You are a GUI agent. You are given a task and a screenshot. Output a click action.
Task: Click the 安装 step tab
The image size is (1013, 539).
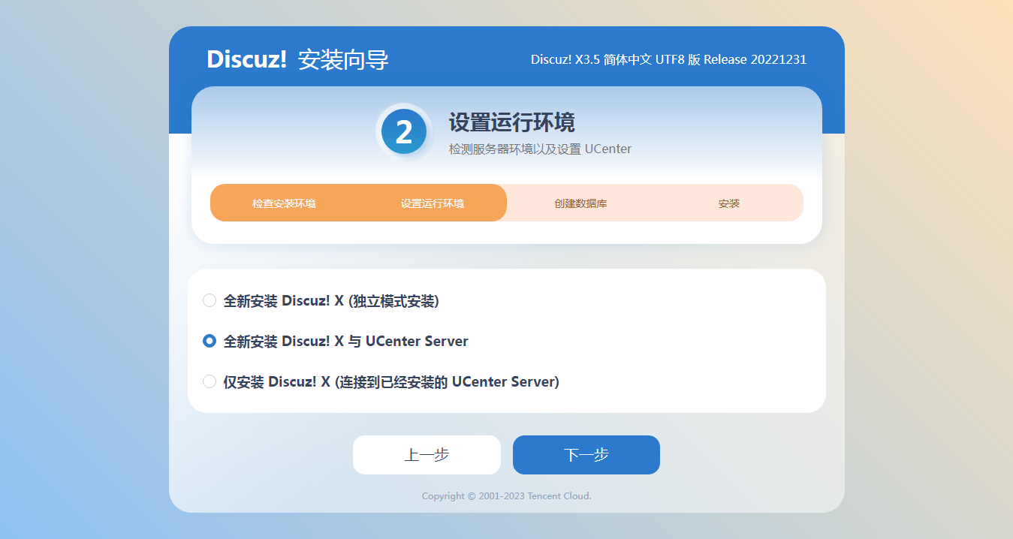click(729, 203)
